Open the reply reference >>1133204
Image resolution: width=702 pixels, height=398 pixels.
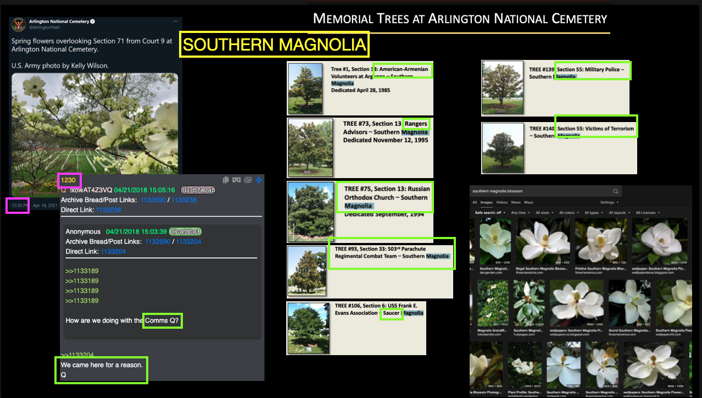(76, 355)
